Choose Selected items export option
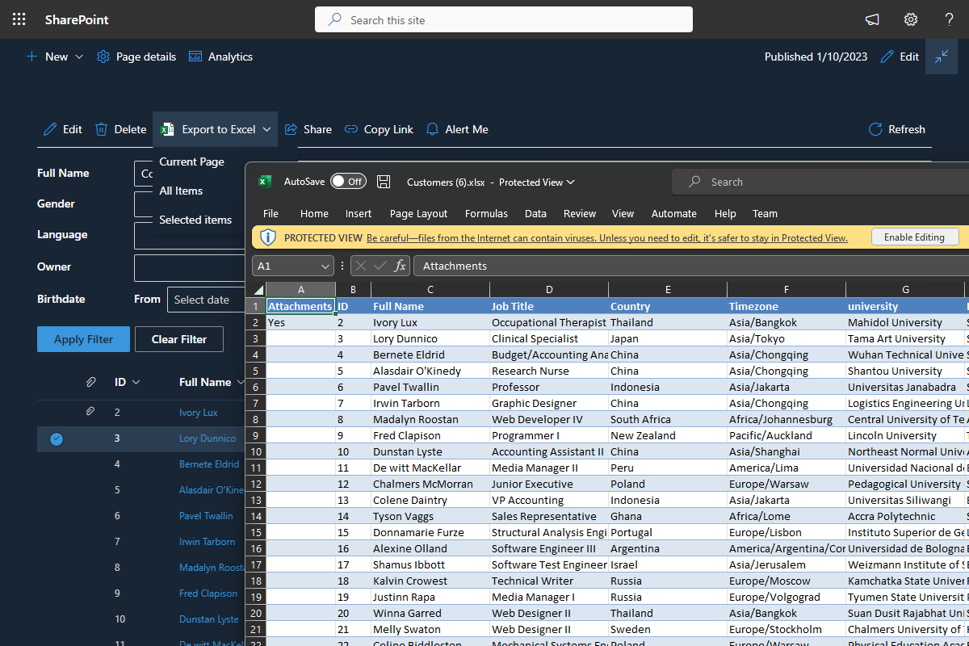Viewport: 969px width, 646px height. [x=195, y=220]
